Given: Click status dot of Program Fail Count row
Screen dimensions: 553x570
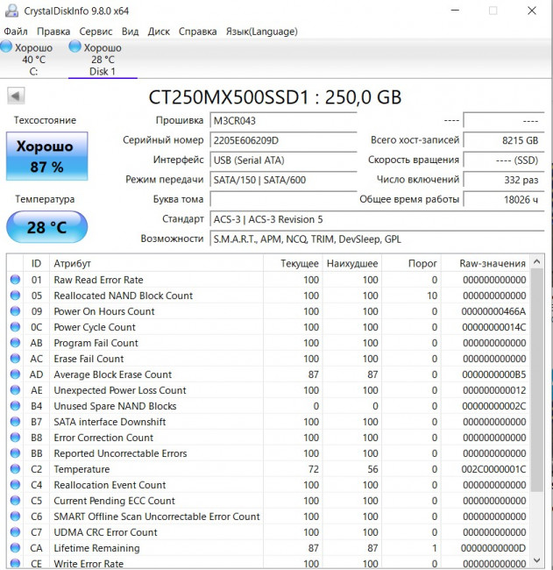Looking at the screenshot, I should click(15, 343).
